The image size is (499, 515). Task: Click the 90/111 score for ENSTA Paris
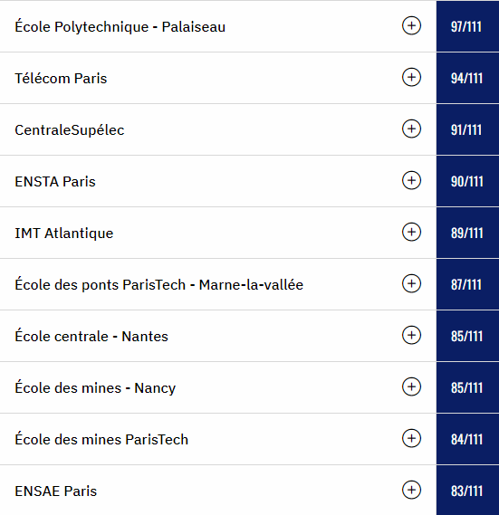coord(467,181)
